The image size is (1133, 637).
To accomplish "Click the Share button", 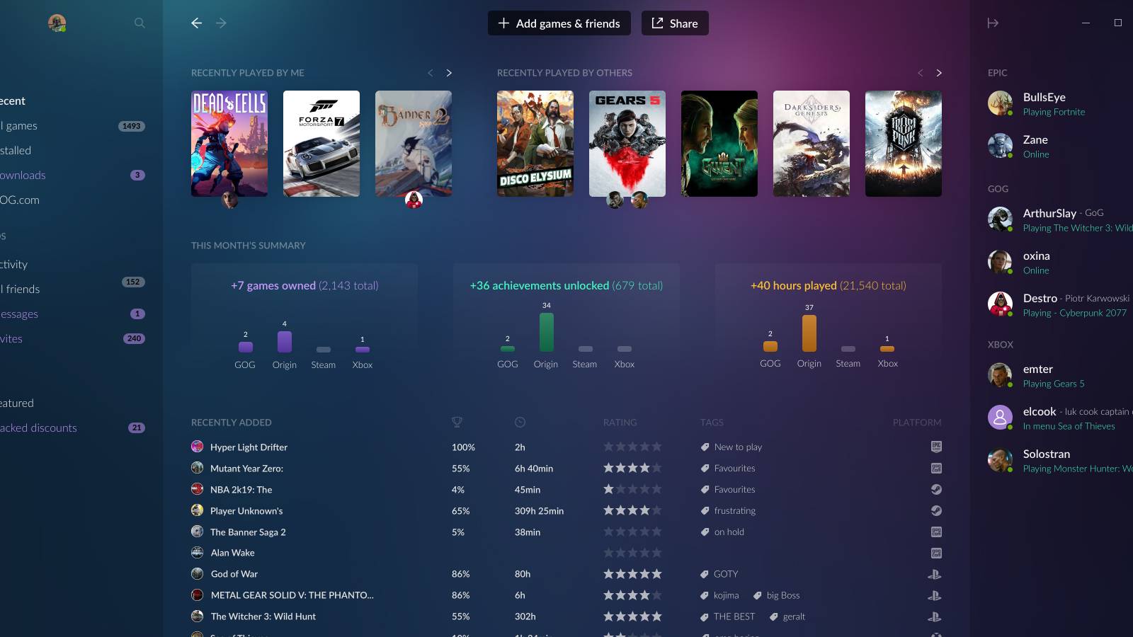I will pyautogui.click(x=675, y=23).
